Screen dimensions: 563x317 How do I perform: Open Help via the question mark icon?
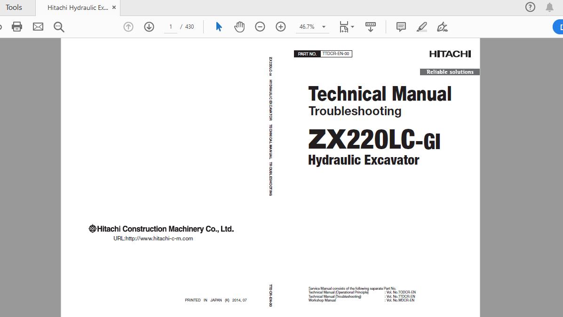click(x=530, y=7)
